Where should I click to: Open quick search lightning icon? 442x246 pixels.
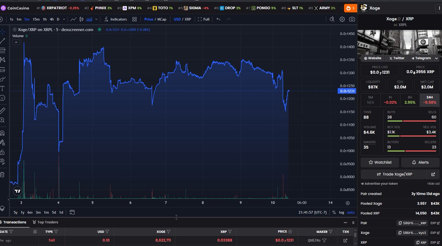click(x=332, y=19)
